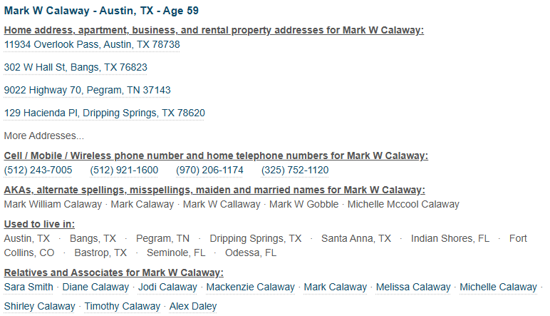Select phone number (970) 206-1174

tap(209, 170)
